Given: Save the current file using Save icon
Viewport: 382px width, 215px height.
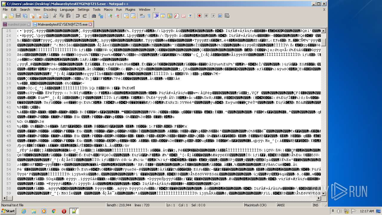Looking at the screenshot, I should click(x=18, y=16).
